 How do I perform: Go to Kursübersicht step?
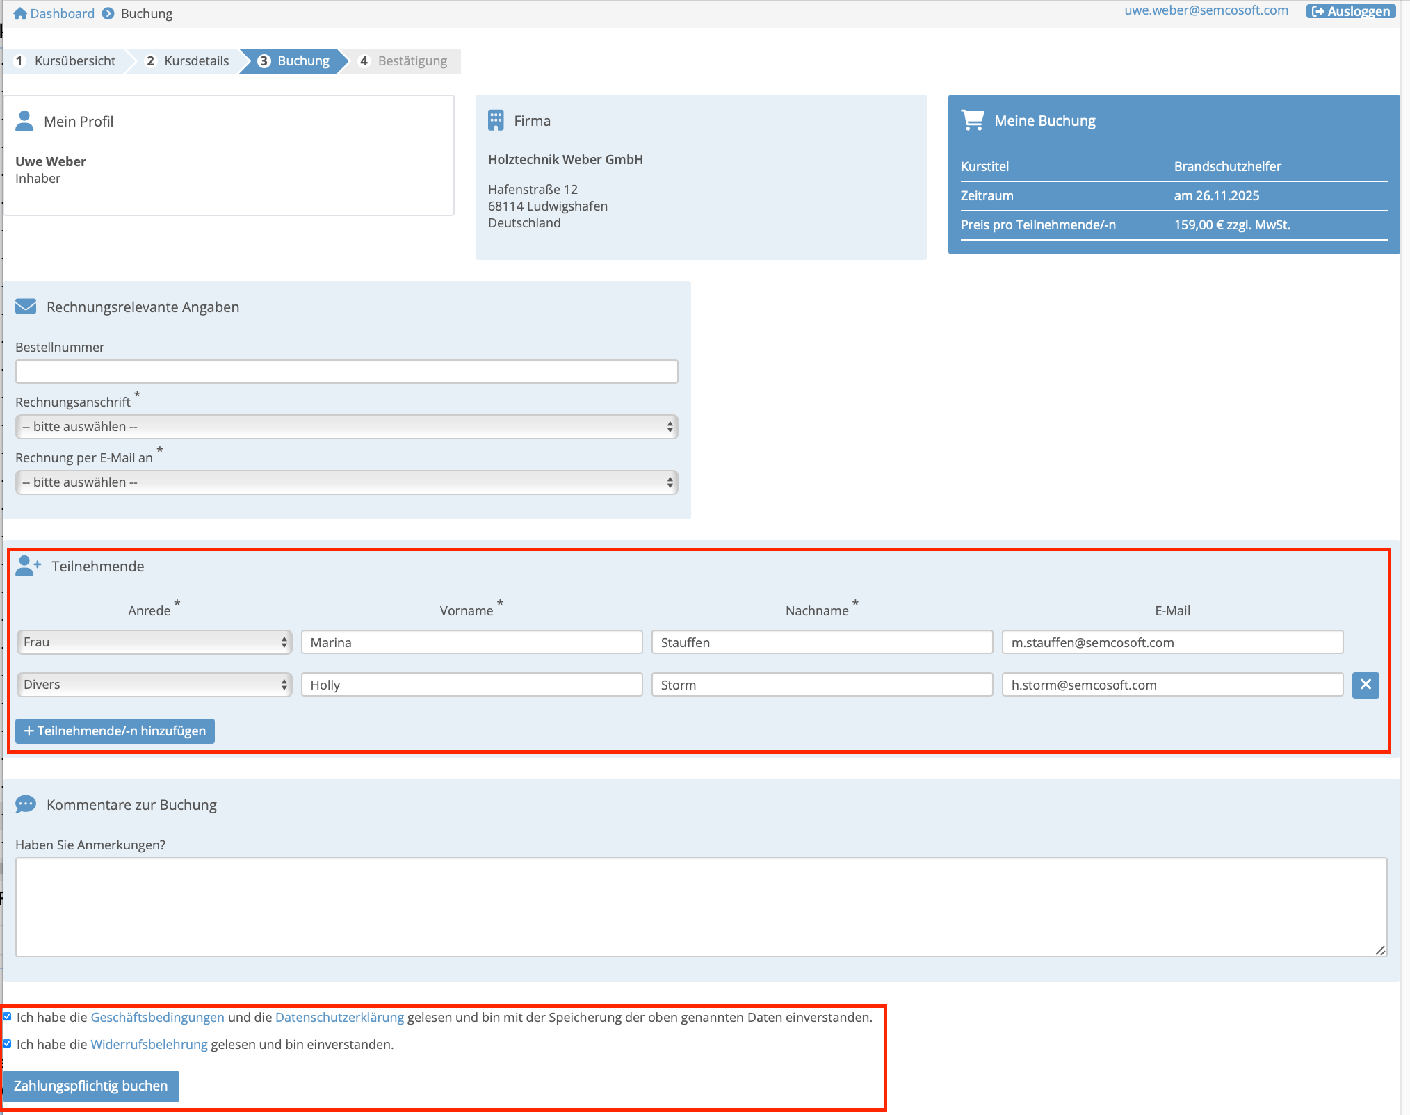66,61
